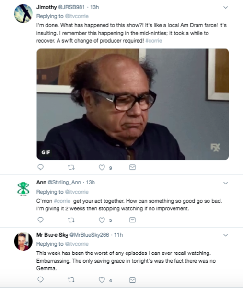Send Jimothy's tweet via direct message
243x288 pixels.
(x=132, y=167)
